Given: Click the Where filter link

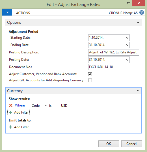Looking at the screenshot, I should 20,105.
